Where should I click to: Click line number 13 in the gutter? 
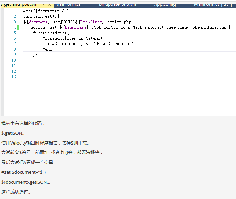14,77
